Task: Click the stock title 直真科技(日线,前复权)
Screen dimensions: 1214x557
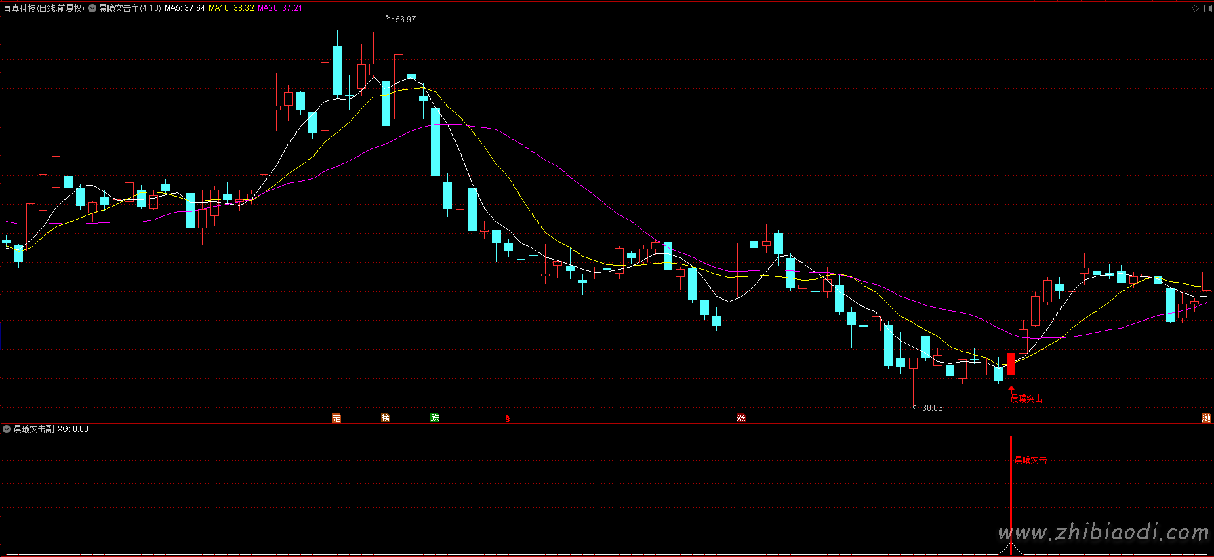Action: [x=44, y=8]
